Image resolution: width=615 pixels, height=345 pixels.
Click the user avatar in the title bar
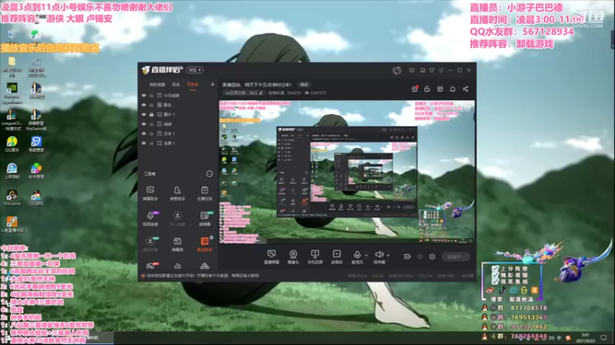(397, 71)
